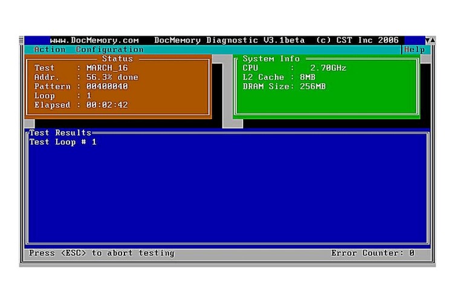Image resolution: width=455 pixels, height=303 pixels.
Task: Click the L2 Cache value 8MB
Action: 308,77
